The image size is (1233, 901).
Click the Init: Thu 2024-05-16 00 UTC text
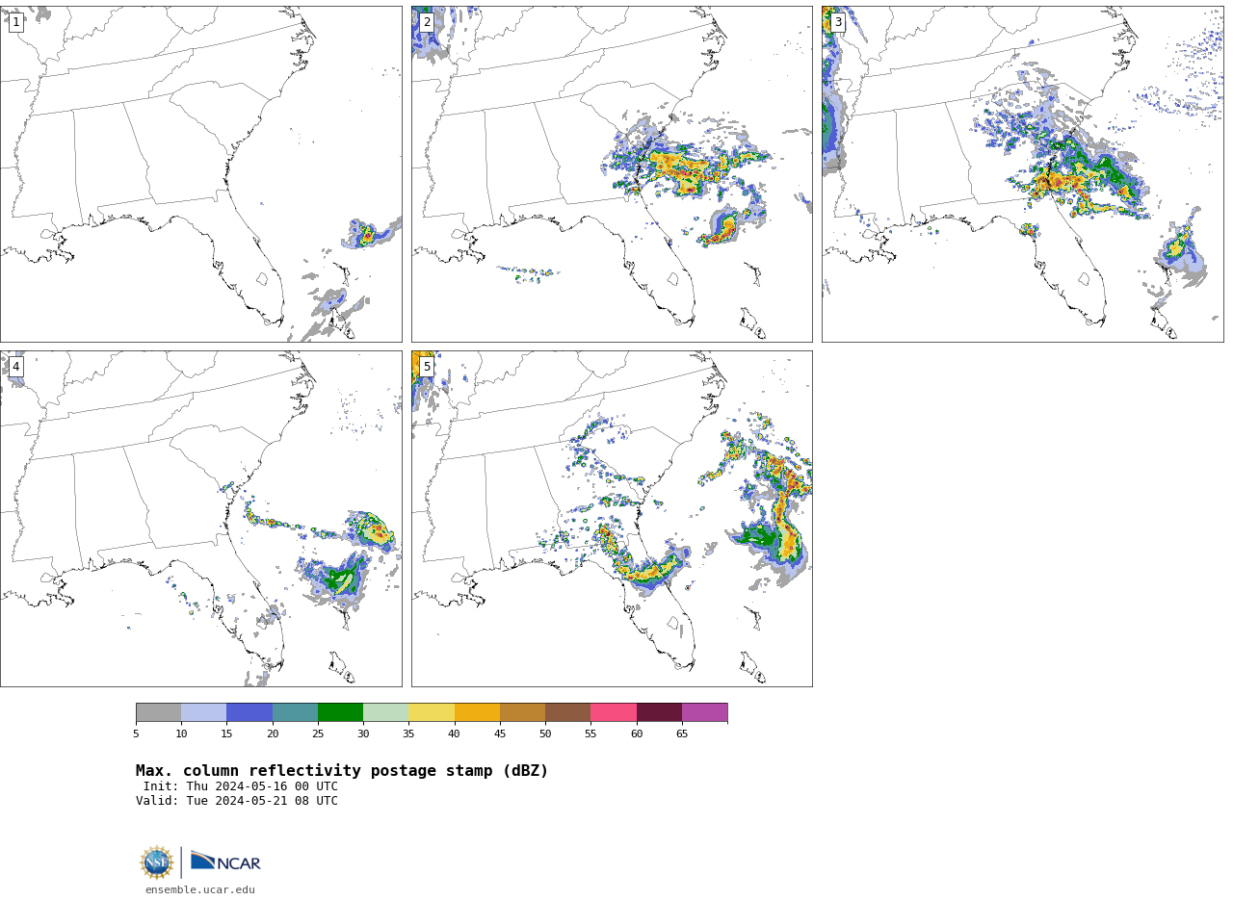[x=241, y=786]
